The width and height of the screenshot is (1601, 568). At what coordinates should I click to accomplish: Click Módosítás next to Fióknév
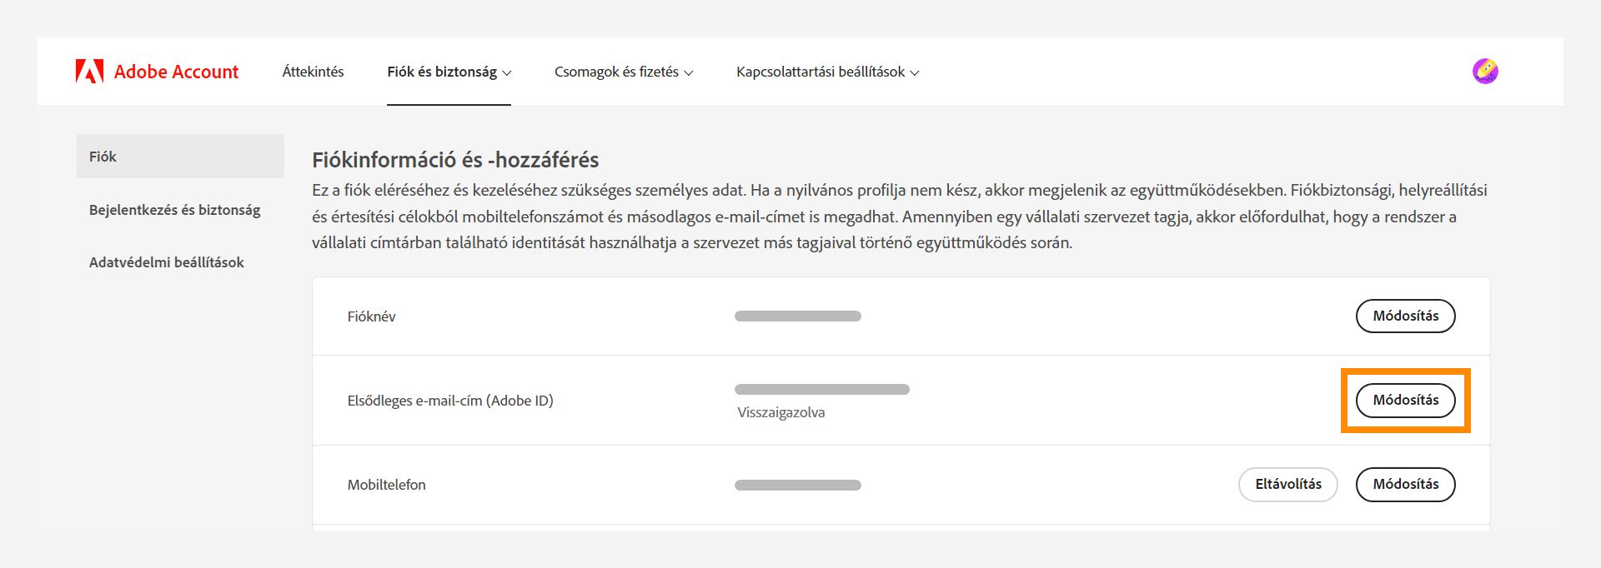pos(1405,316)
